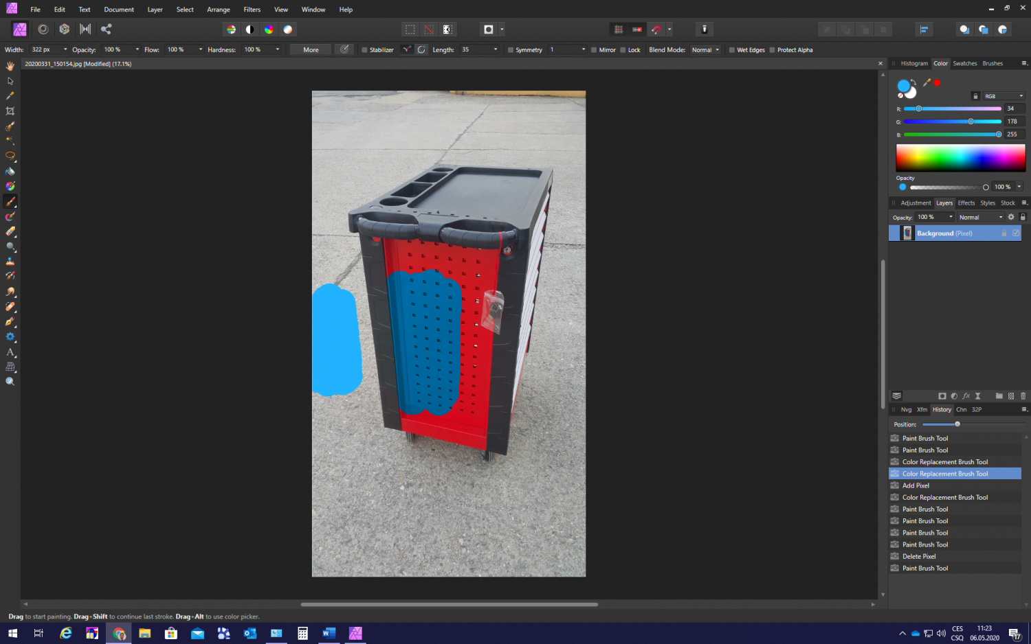Open Word from the taskbar
1031x644 pixels.
click(329, 633)
